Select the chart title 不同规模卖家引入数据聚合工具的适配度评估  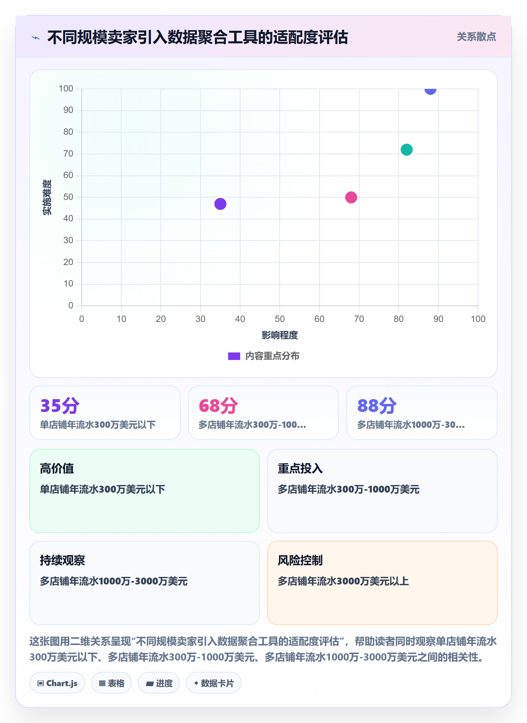point(198,37)
